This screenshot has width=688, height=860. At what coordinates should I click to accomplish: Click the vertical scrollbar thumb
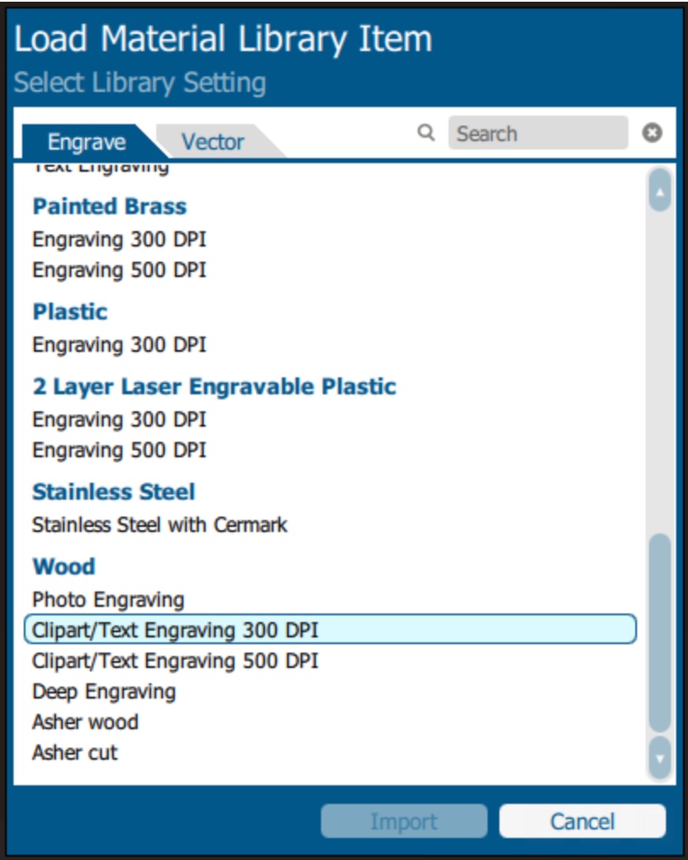[659, 633]
